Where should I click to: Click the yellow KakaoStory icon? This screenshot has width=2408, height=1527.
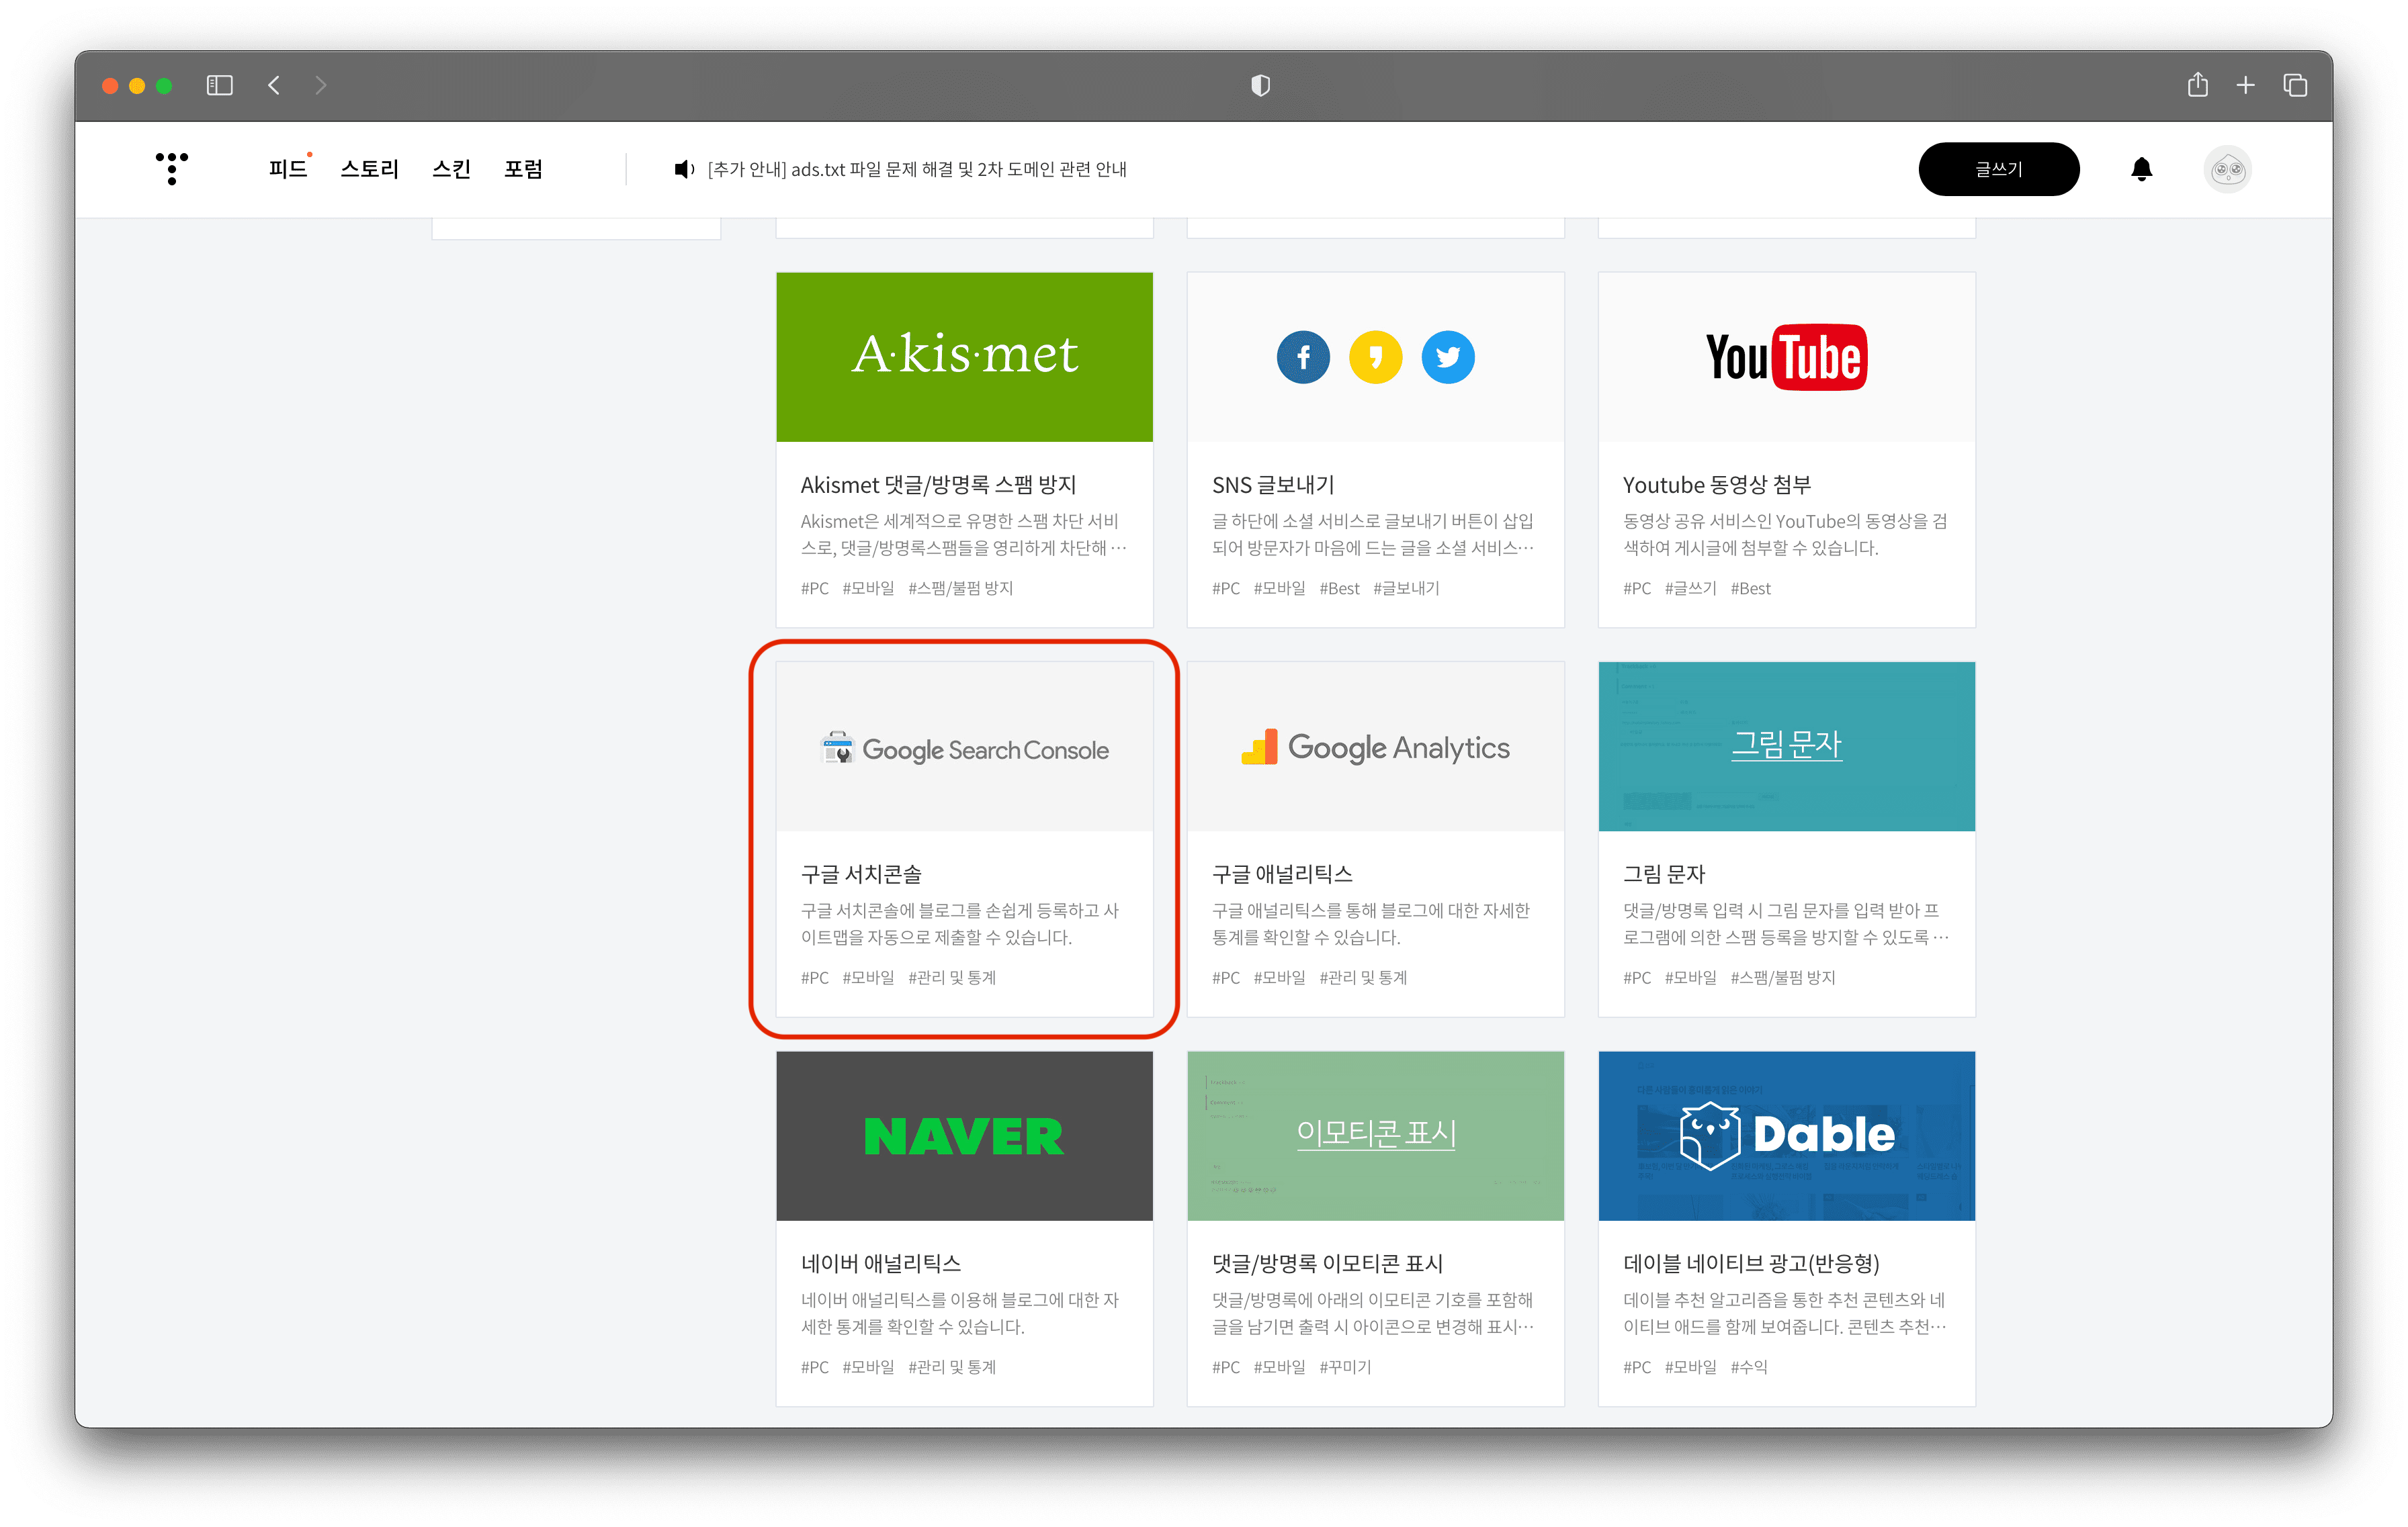[x=1375, y=357]
